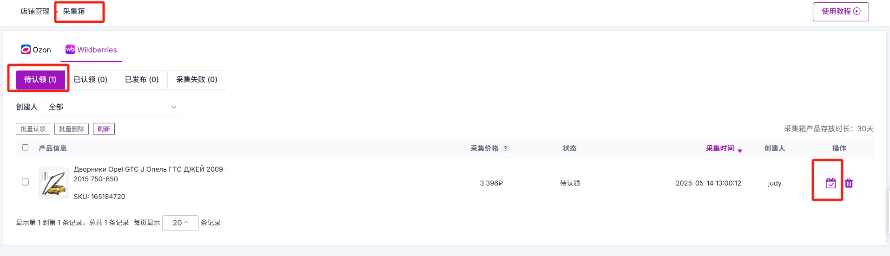Sort by the 采集时间 arrow icon
The image size is (890, 256).
[740, 149]
